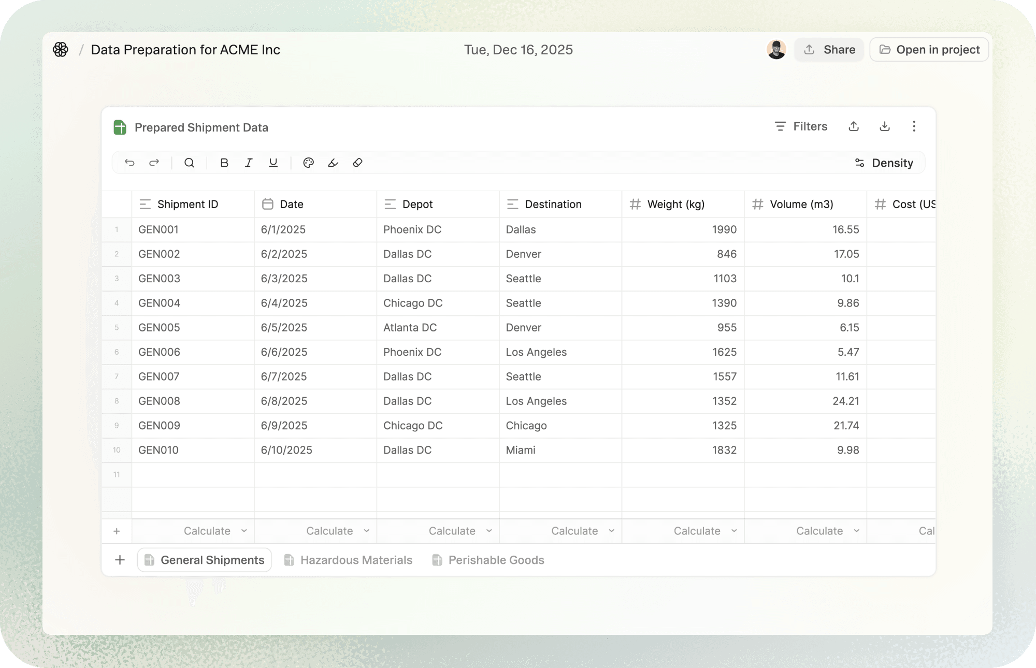Select the highlighter tool icon
Screen dimensions: 1036x668
[333, 163]
